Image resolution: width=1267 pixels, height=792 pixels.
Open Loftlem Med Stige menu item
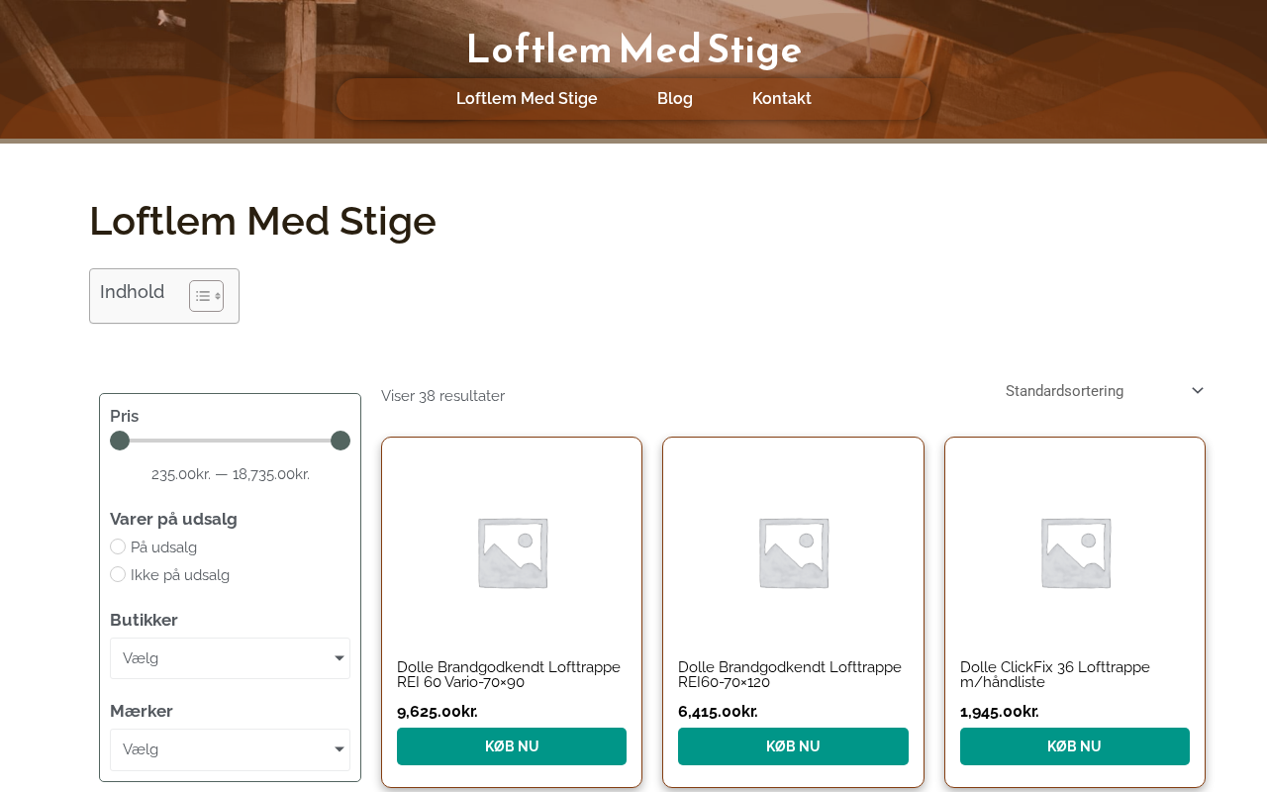click(x=527, y=99)
